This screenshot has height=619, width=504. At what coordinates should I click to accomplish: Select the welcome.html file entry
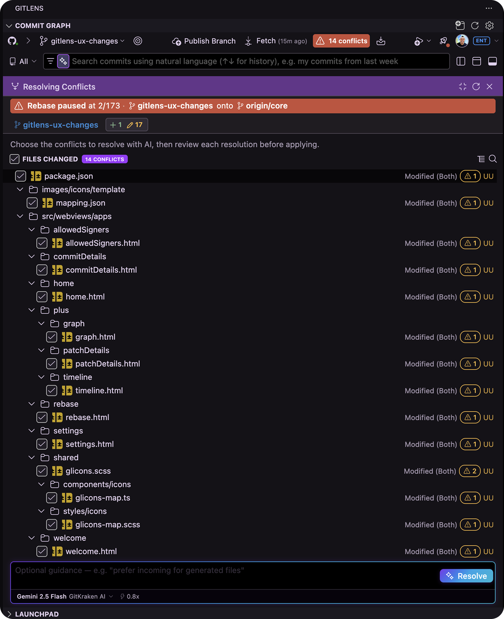click(x=91, y=551)
